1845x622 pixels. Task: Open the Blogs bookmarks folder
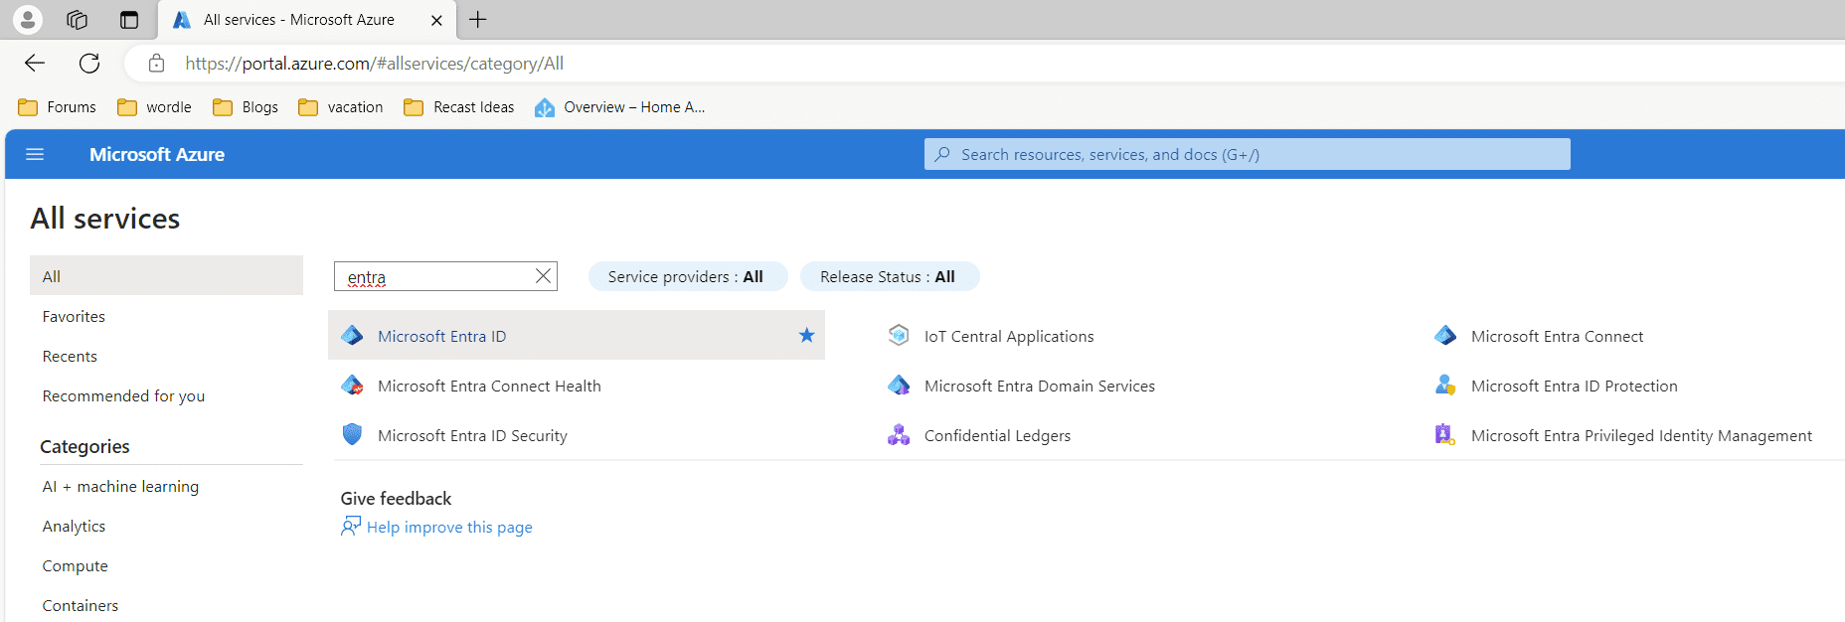246,107
